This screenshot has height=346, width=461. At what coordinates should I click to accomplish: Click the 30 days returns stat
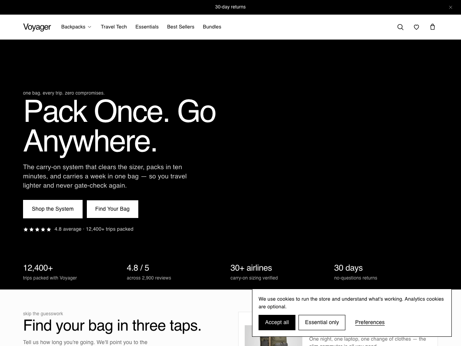click(356, 272)
